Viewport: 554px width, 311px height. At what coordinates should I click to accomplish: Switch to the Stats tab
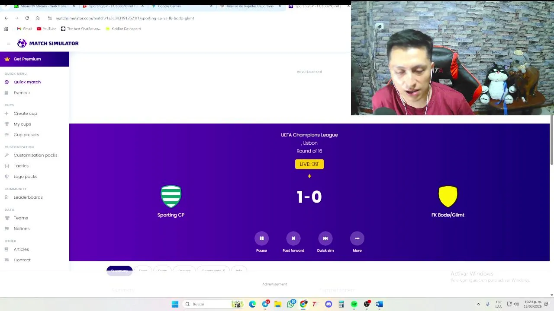162,270
